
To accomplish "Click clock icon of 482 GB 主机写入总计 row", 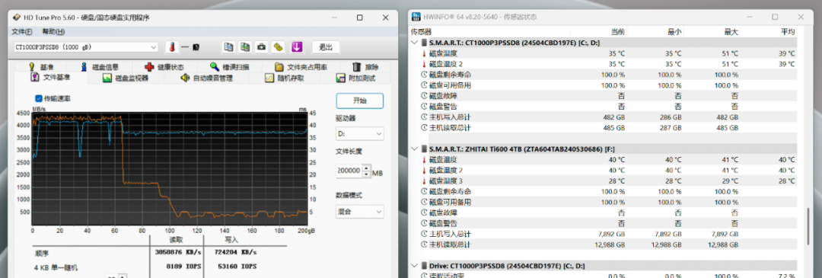I will (425, 117).
